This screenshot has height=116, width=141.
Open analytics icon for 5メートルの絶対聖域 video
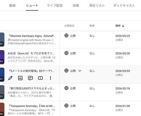tap(20, 78)
